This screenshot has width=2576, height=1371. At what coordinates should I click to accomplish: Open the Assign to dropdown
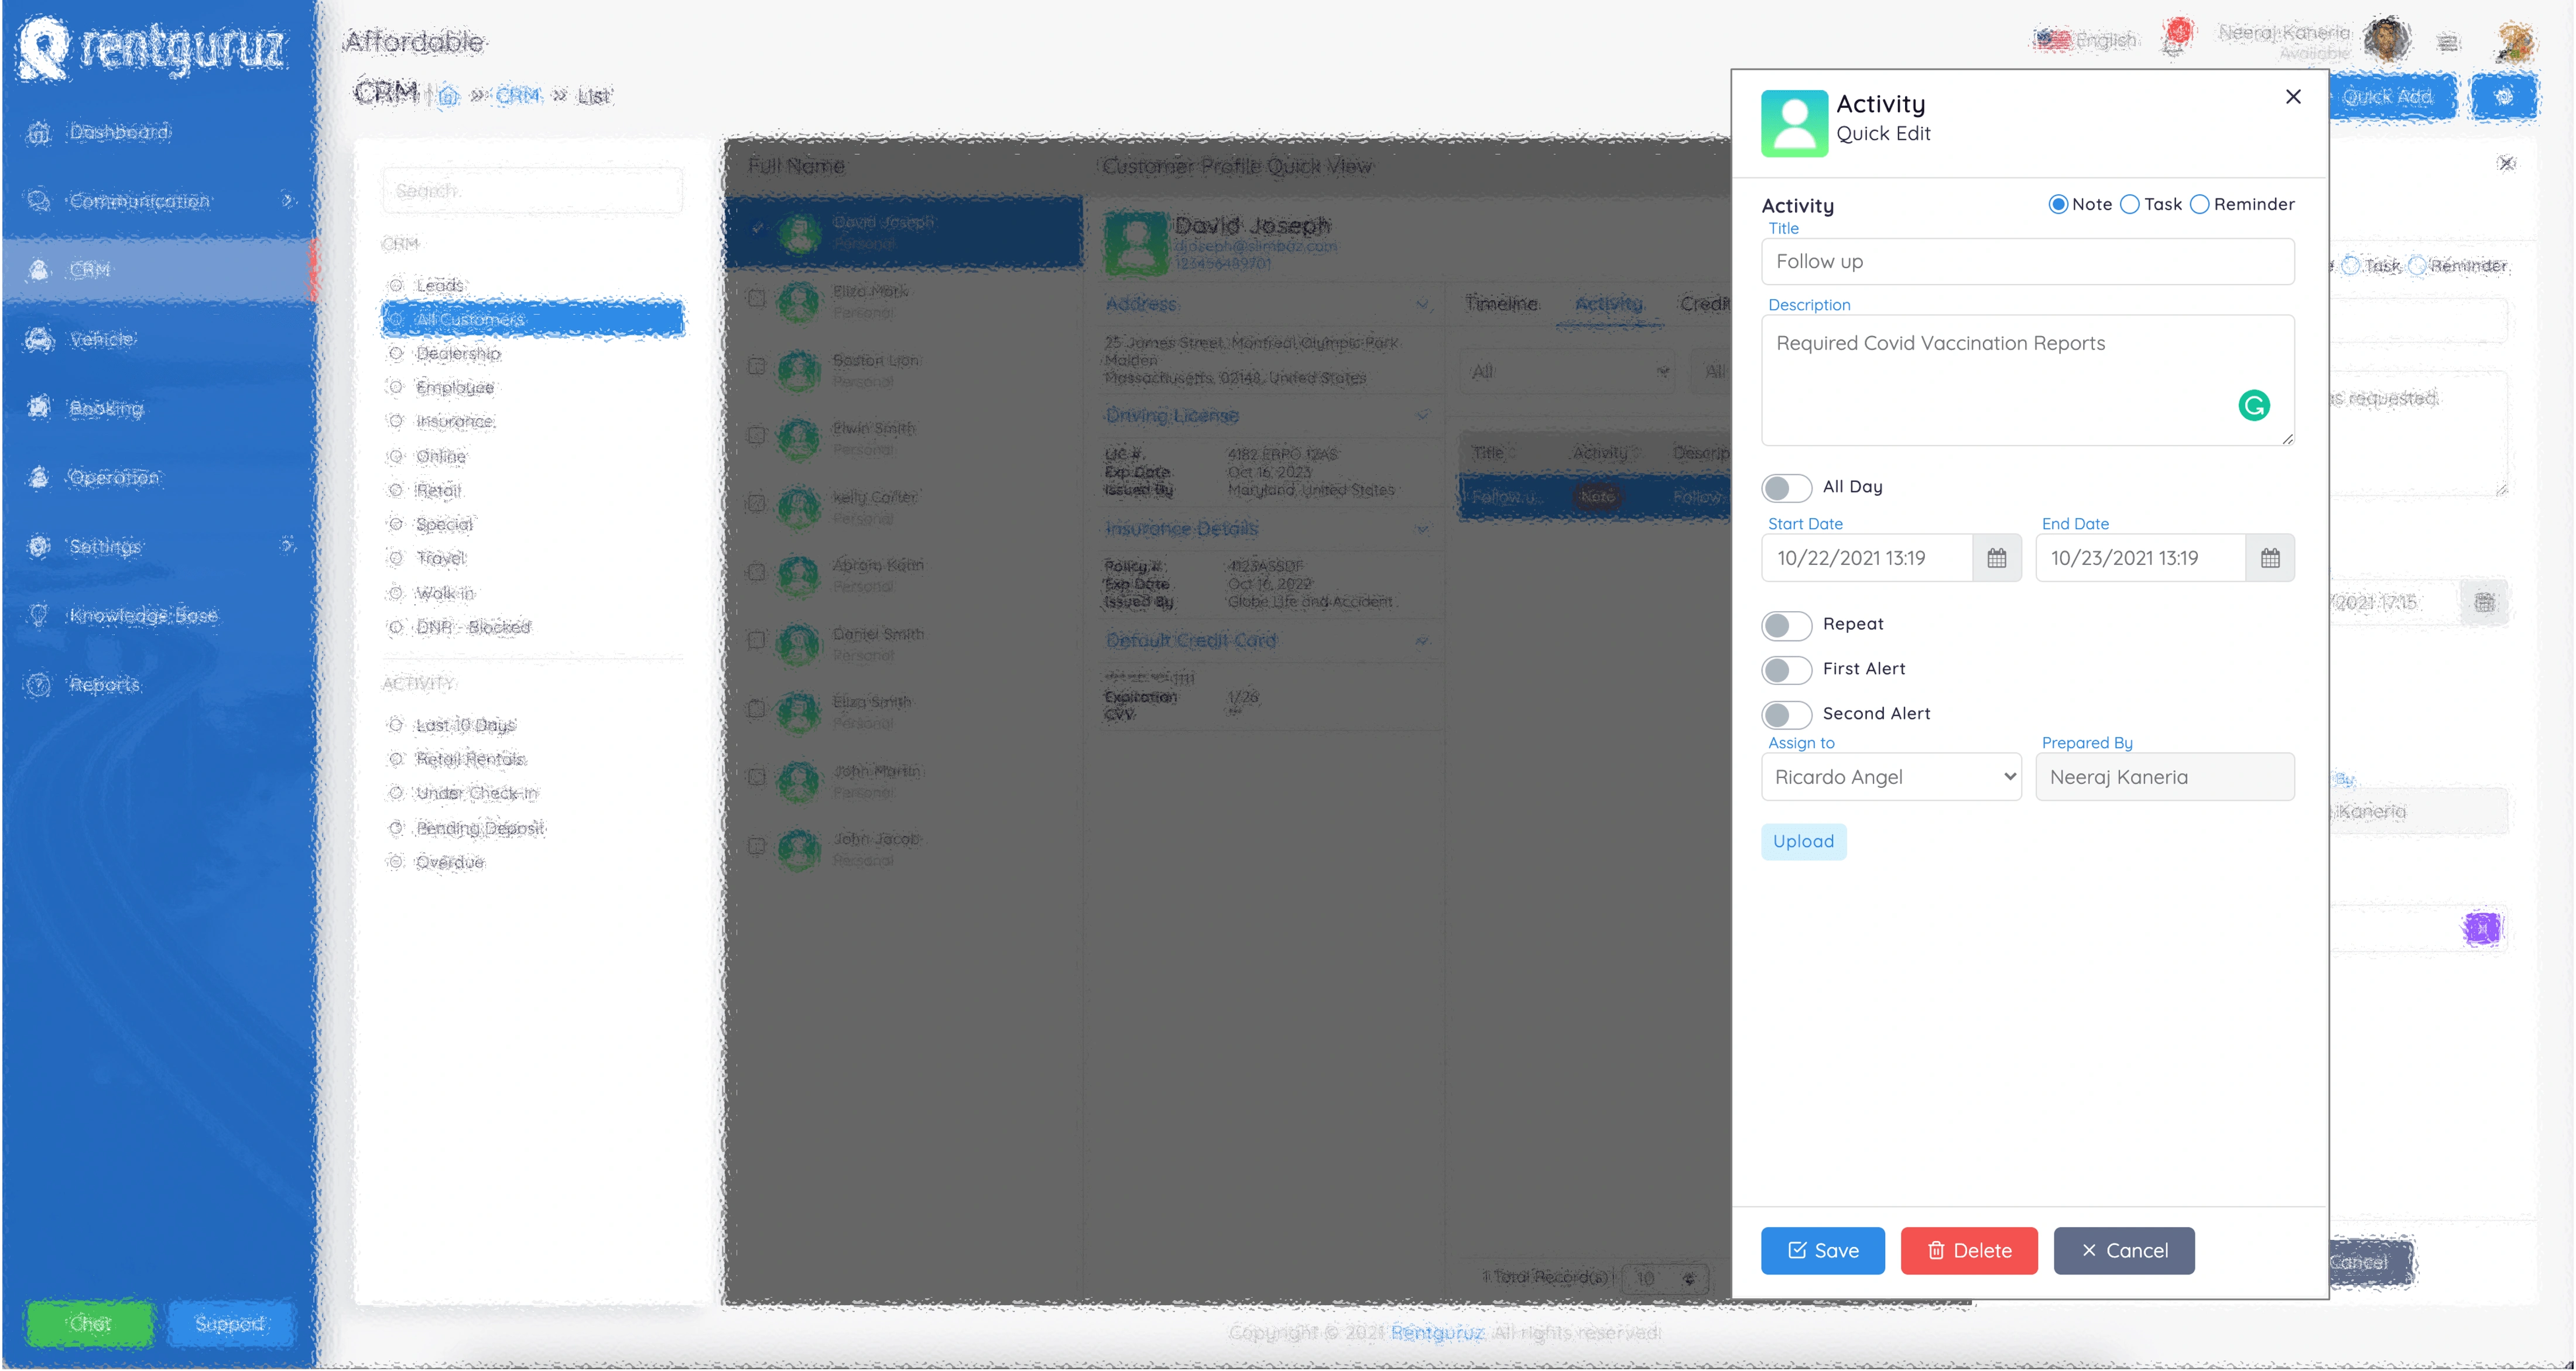pyautogui.click(x=1890, y=777)
